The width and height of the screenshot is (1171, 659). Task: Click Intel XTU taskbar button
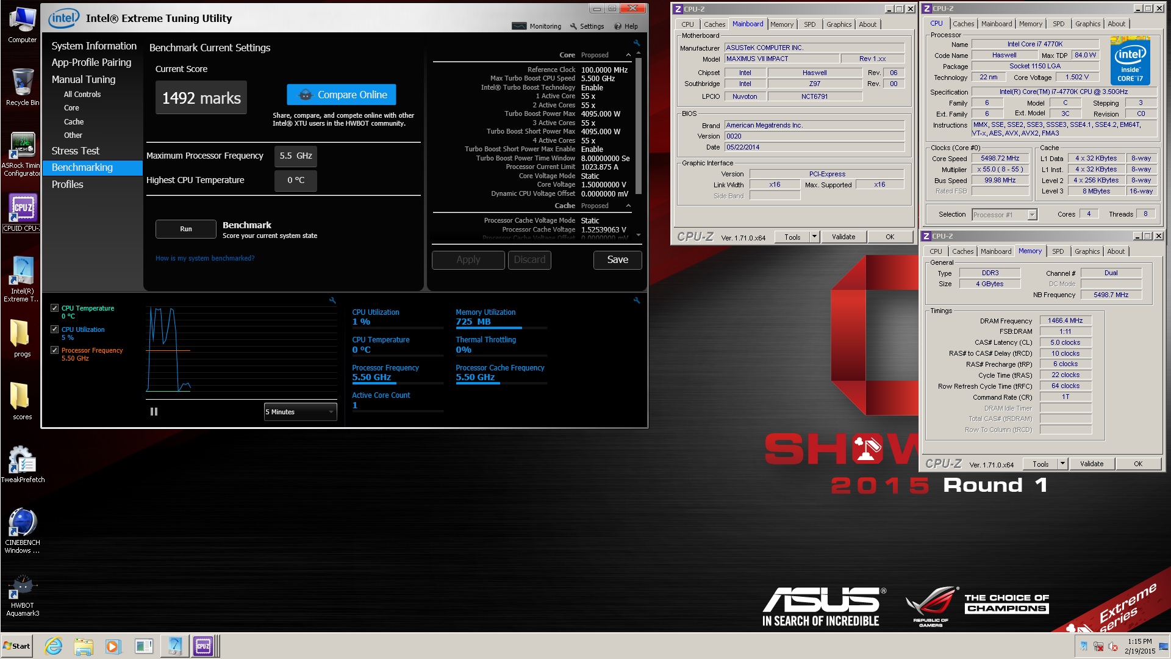point(174,646)
